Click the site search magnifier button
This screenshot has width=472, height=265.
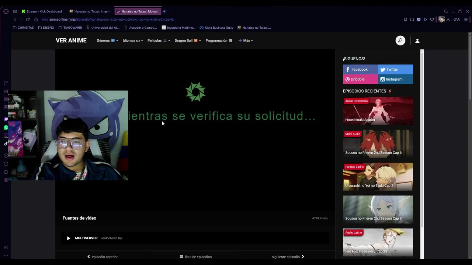[400, 40]
